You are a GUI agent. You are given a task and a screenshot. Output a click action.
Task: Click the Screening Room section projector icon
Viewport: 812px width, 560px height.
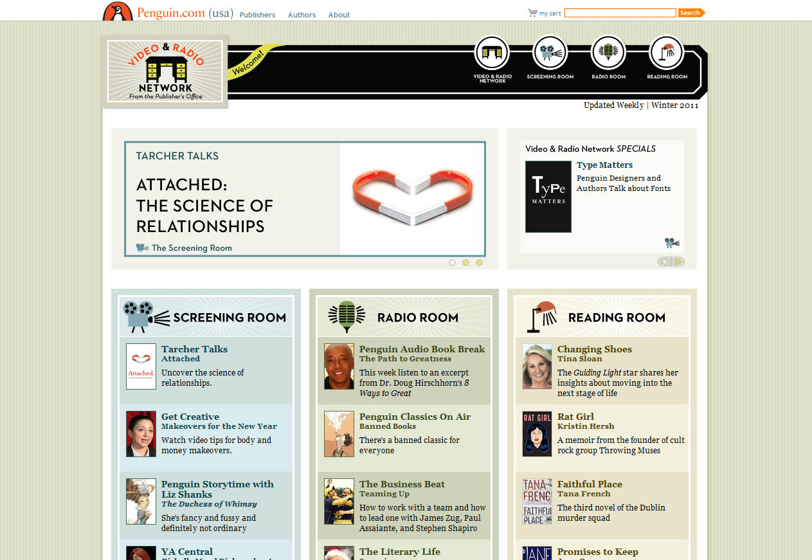click(146, 316)
